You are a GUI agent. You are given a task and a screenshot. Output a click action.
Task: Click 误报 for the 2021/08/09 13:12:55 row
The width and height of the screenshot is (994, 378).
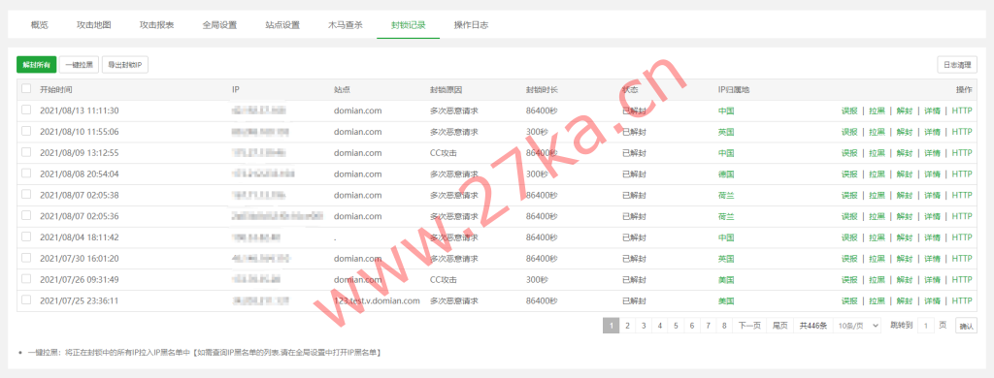tap(848, 152)
